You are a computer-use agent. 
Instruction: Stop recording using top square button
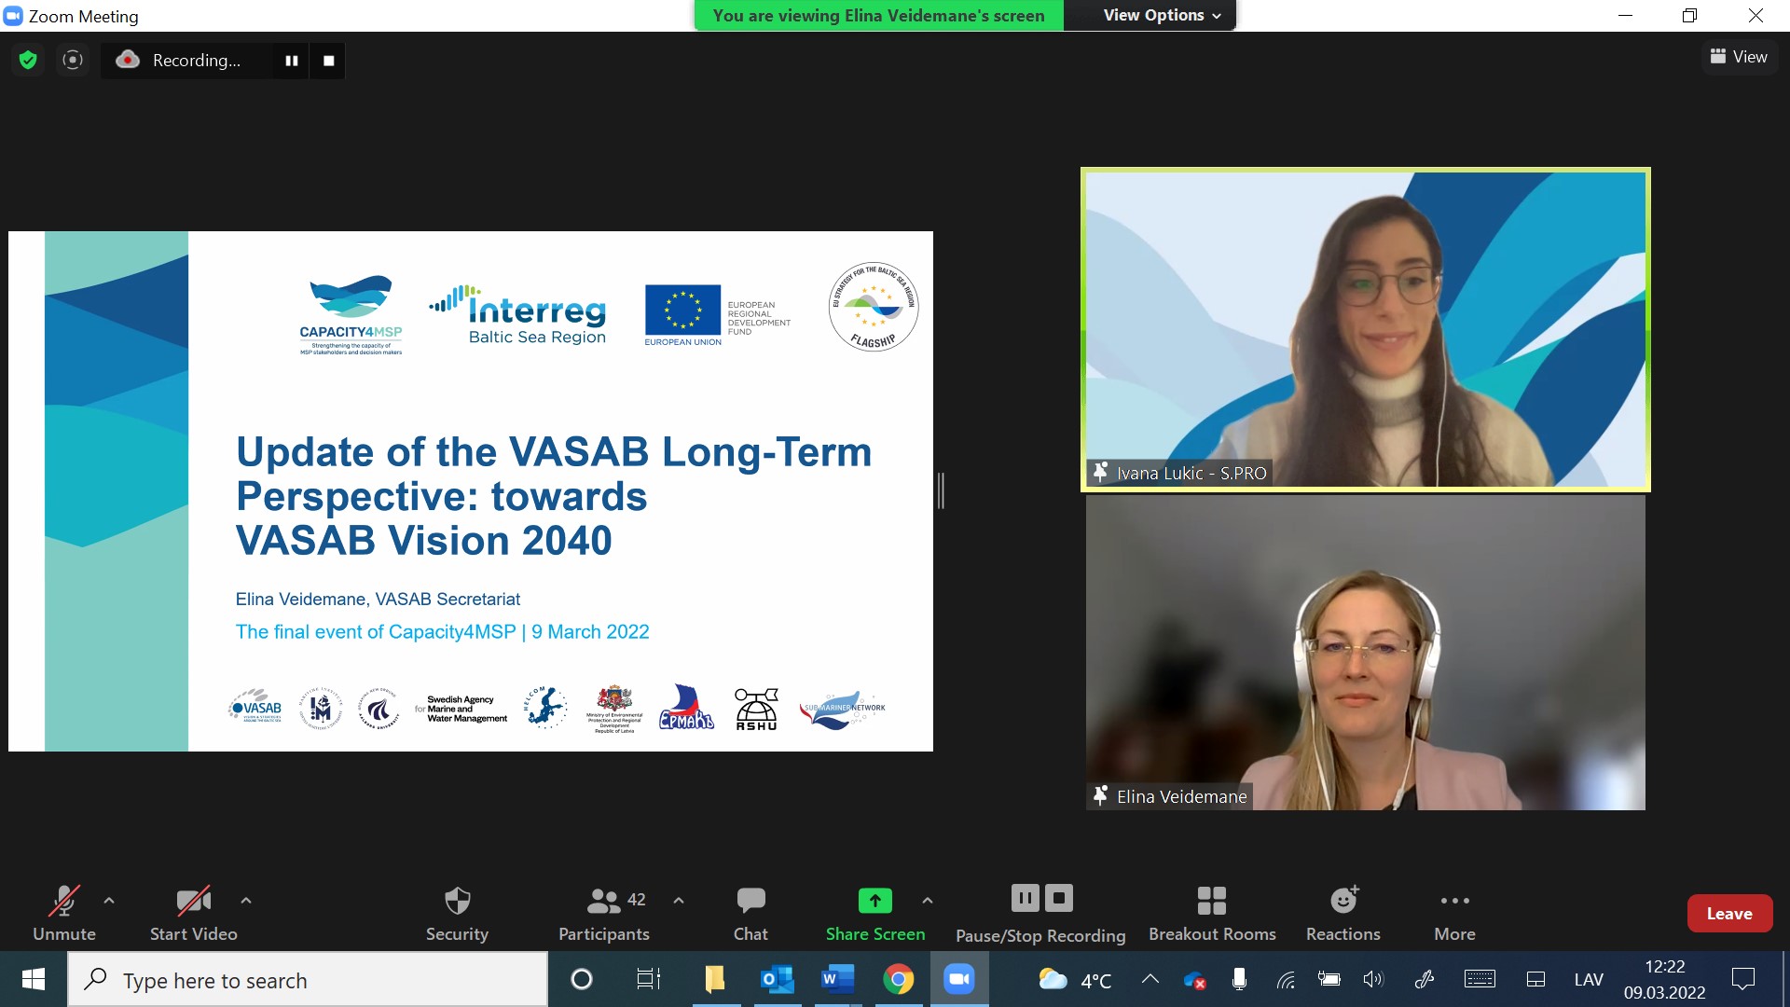(328, 61)
